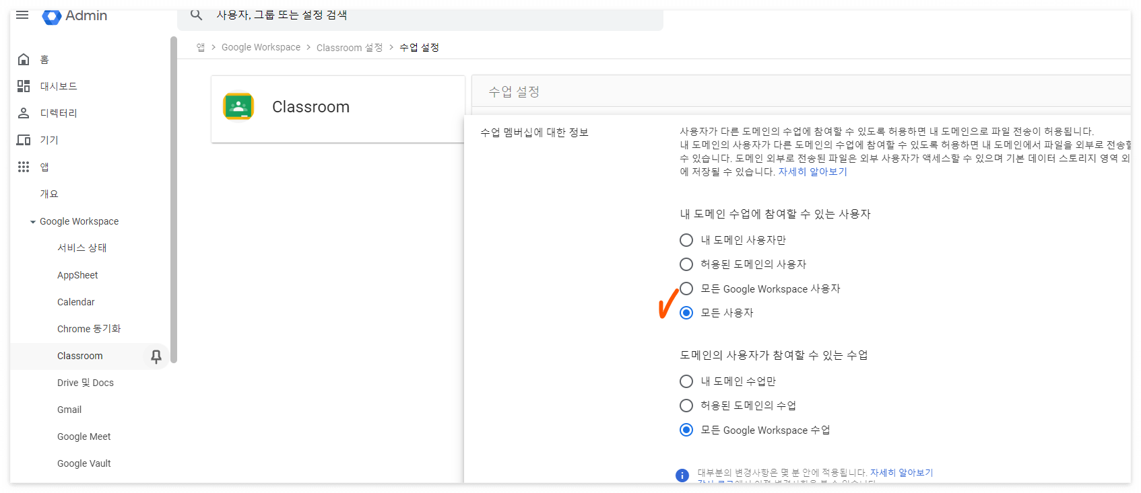Open '홈' in the sidebar

click(44, 60)
